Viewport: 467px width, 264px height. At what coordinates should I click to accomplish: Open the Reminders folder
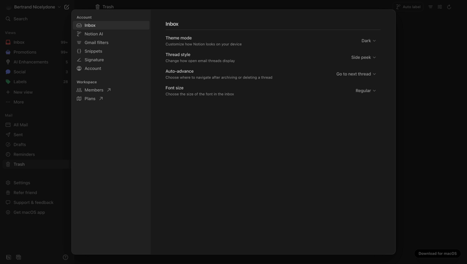click(36, 154)
